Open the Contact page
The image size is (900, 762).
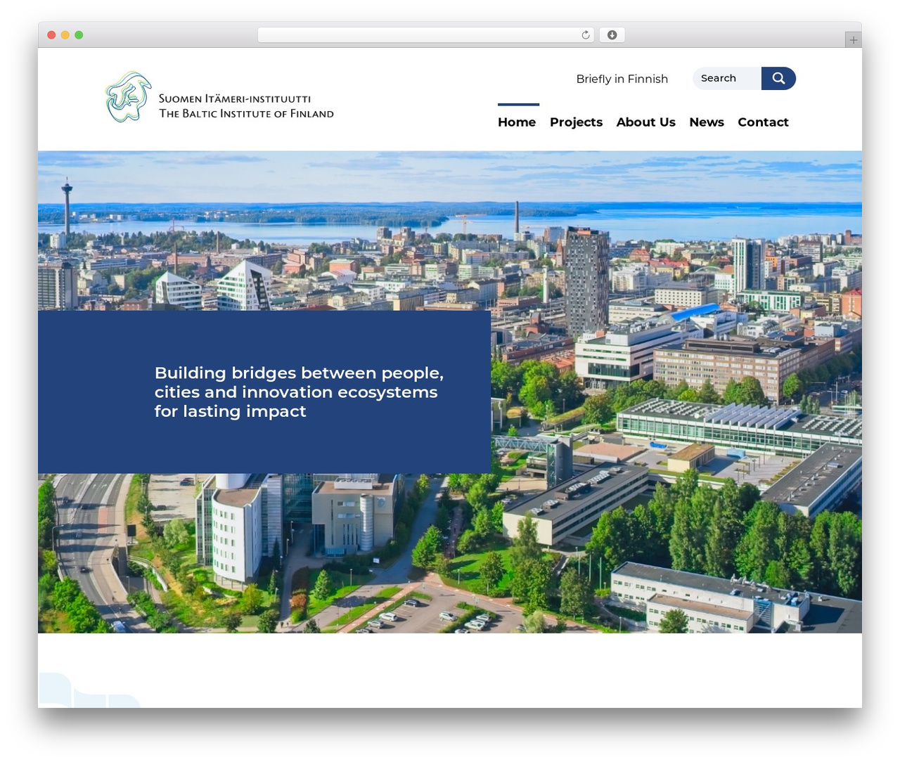pos(763,122)
